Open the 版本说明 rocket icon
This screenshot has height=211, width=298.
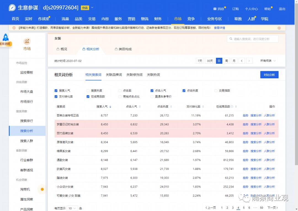point(6,38)
